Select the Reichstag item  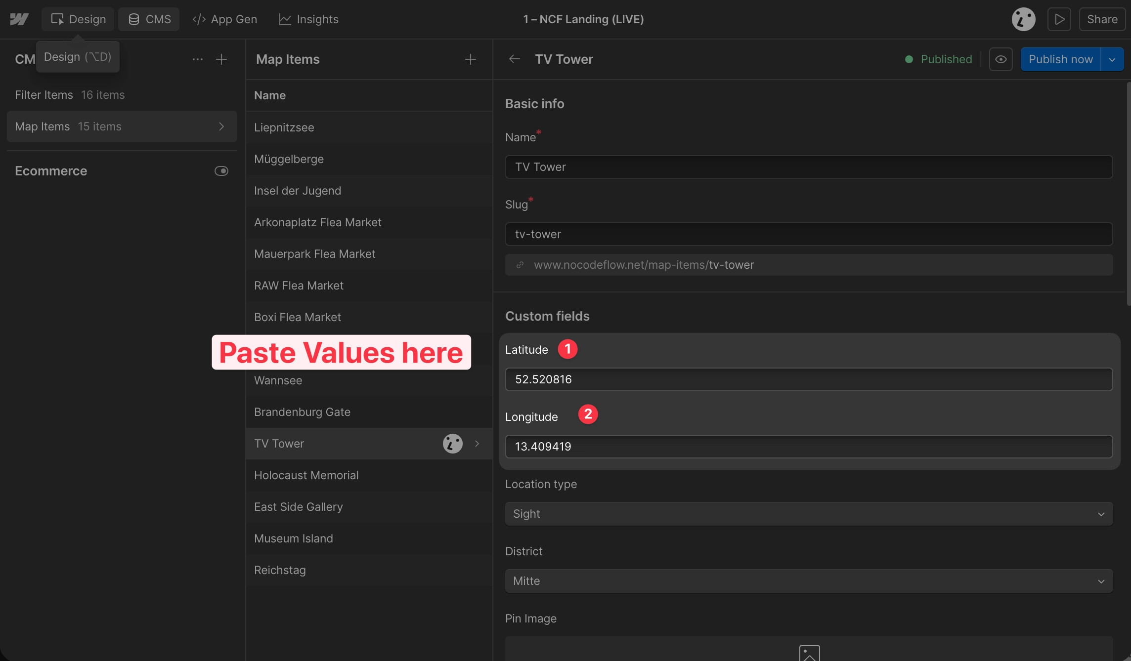[x=369, y=570]
